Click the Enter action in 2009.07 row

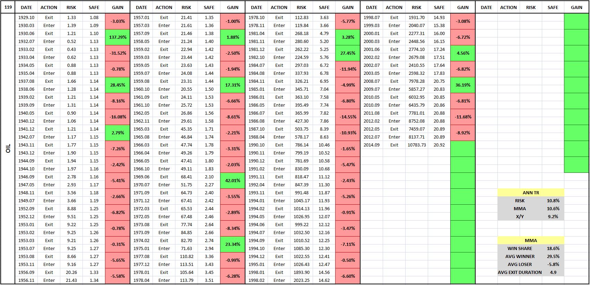(x=394, y=89)
